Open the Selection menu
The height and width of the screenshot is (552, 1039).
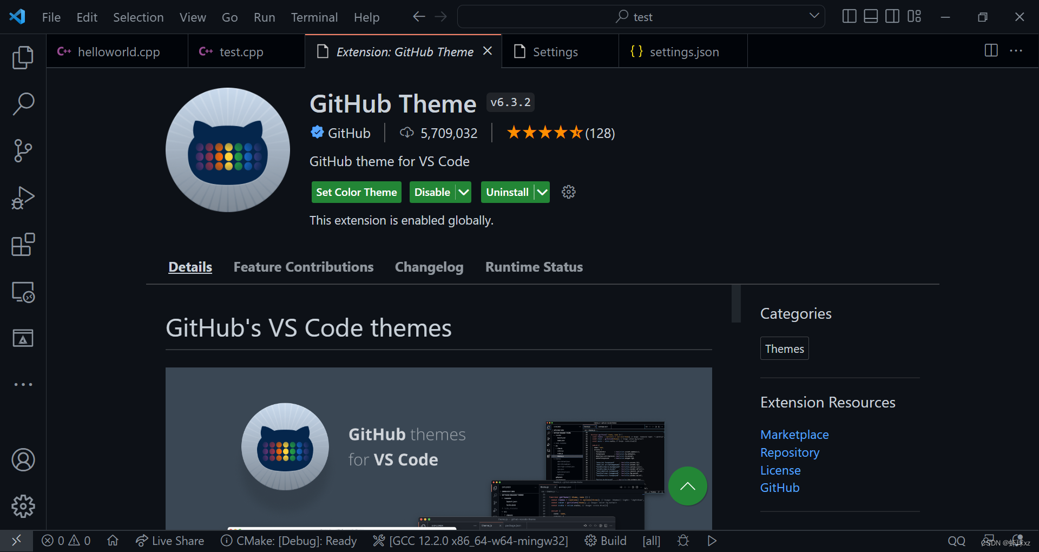(x=139, y=17)
